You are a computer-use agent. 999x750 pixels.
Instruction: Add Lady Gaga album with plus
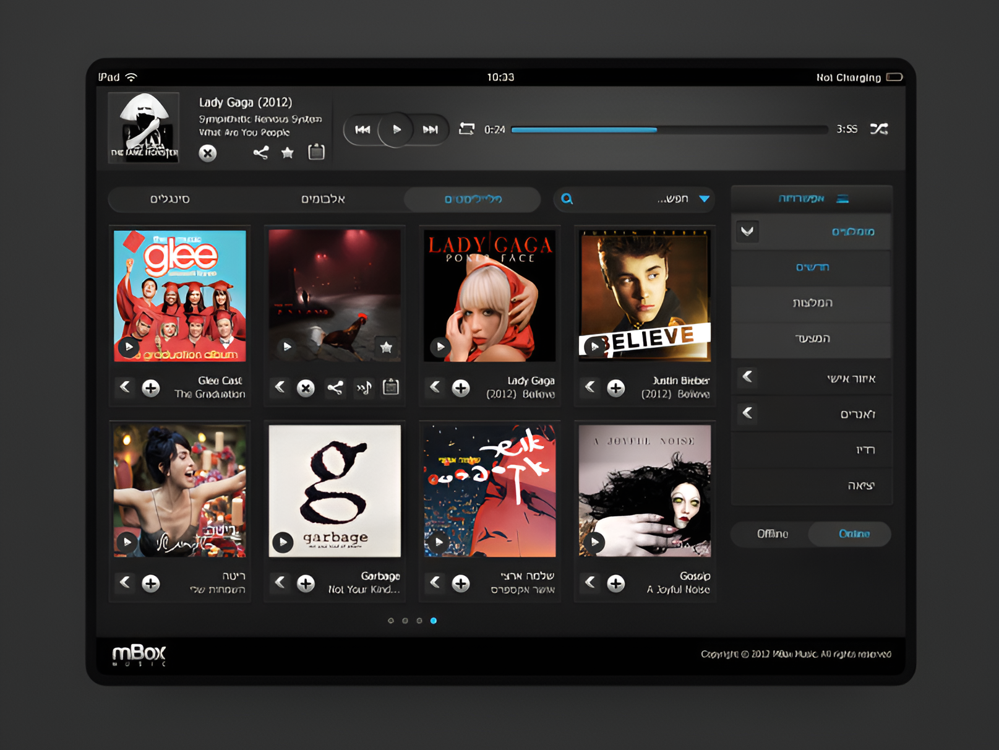click(461, 388)
